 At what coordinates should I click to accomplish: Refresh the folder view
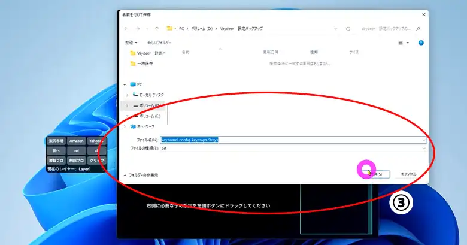pyautogui.click(x=348, y=29)
